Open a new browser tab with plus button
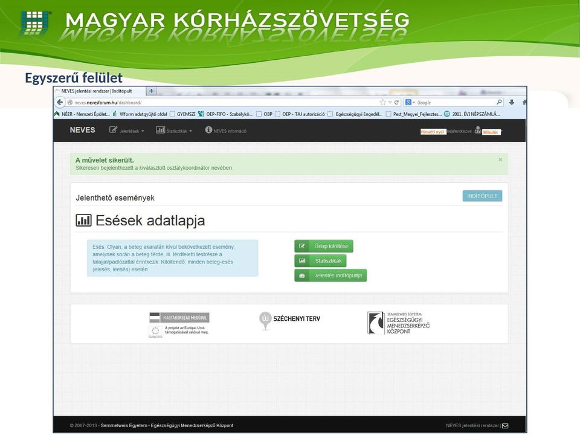This screenshot has width=580, height=435. (151, 91)
